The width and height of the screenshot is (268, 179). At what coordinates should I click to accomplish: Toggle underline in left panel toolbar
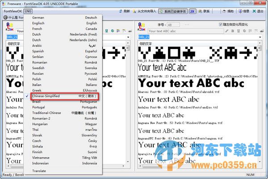pos(106,31)
